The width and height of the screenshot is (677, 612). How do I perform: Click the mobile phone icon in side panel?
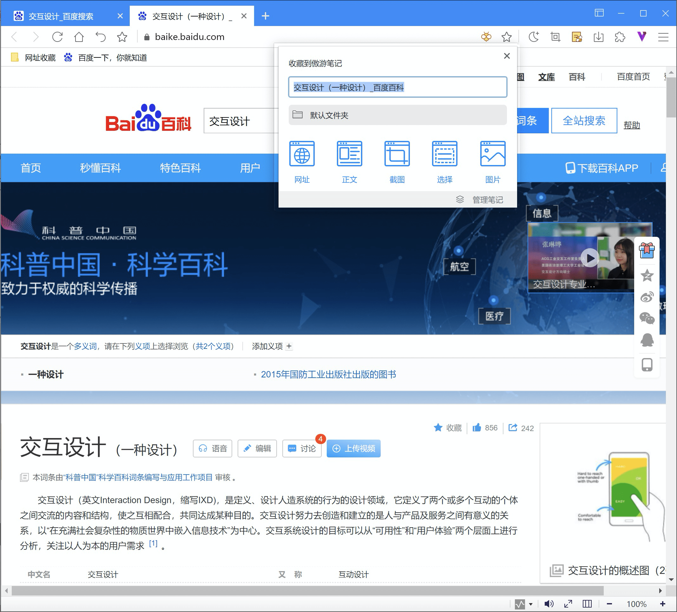(647, 365)
